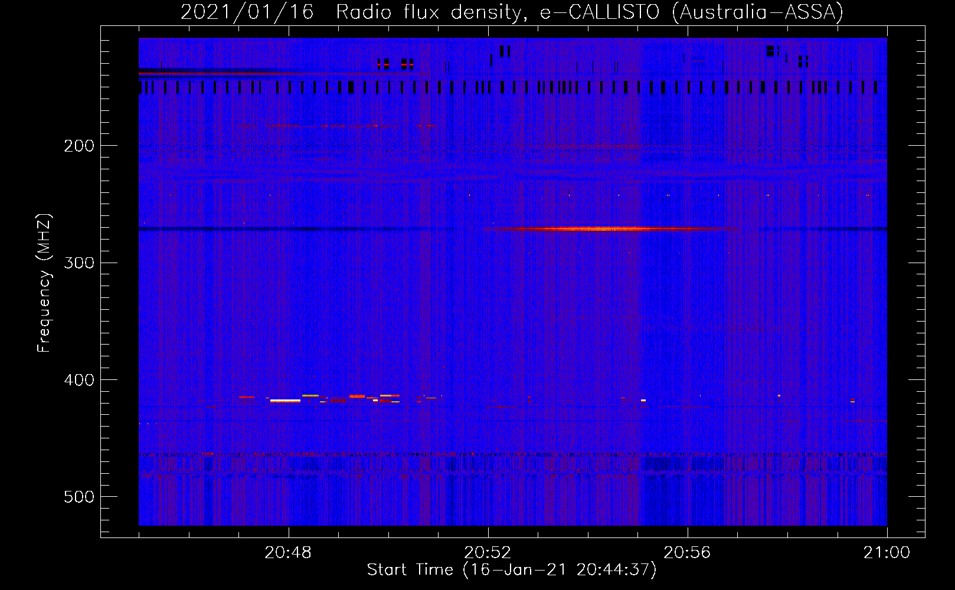The width and height of the screenshot is (955, 590).
Task: Click the 200 frequency tick label
Action: (79, 146)
